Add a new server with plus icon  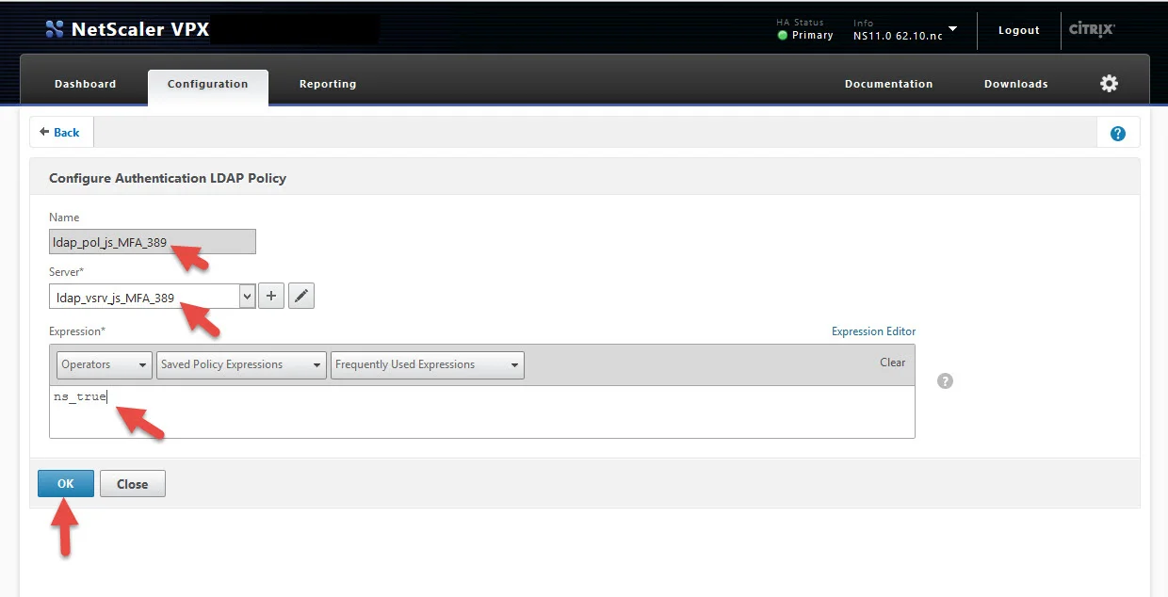[270, 297]
